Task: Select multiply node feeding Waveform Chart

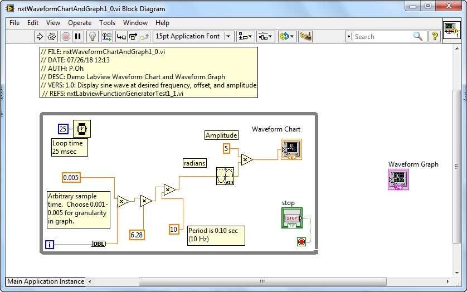Action: coord(247,160)
